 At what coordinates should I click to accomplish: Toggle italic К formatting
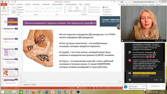click(x=29, y=11)
